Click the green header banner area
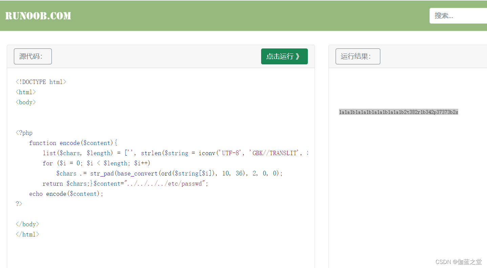Viewport: 487px width, 268px height. coord(237,15)
